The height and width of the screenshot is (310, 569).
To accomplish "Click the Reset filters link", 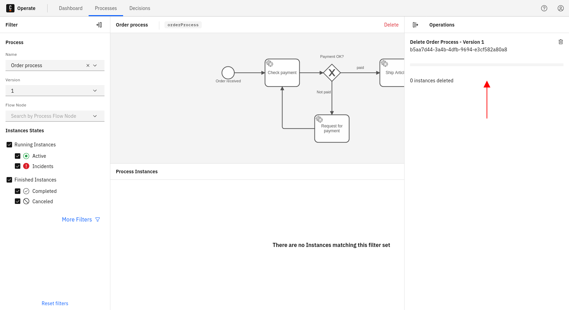I will (x=55, y=303).
